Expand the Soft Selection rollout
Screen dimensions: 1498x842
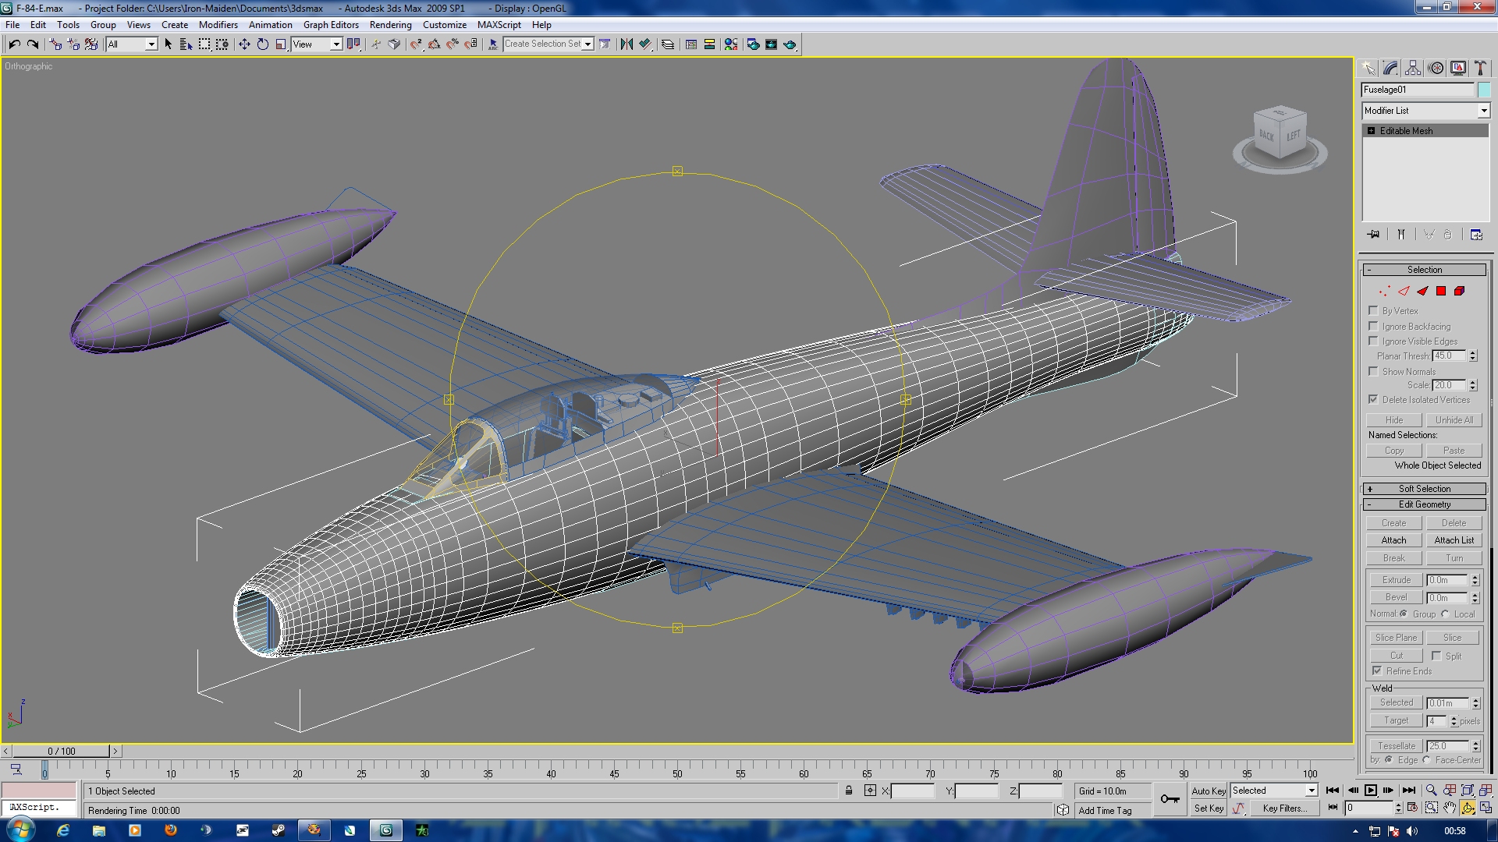tap(1425, 489)
